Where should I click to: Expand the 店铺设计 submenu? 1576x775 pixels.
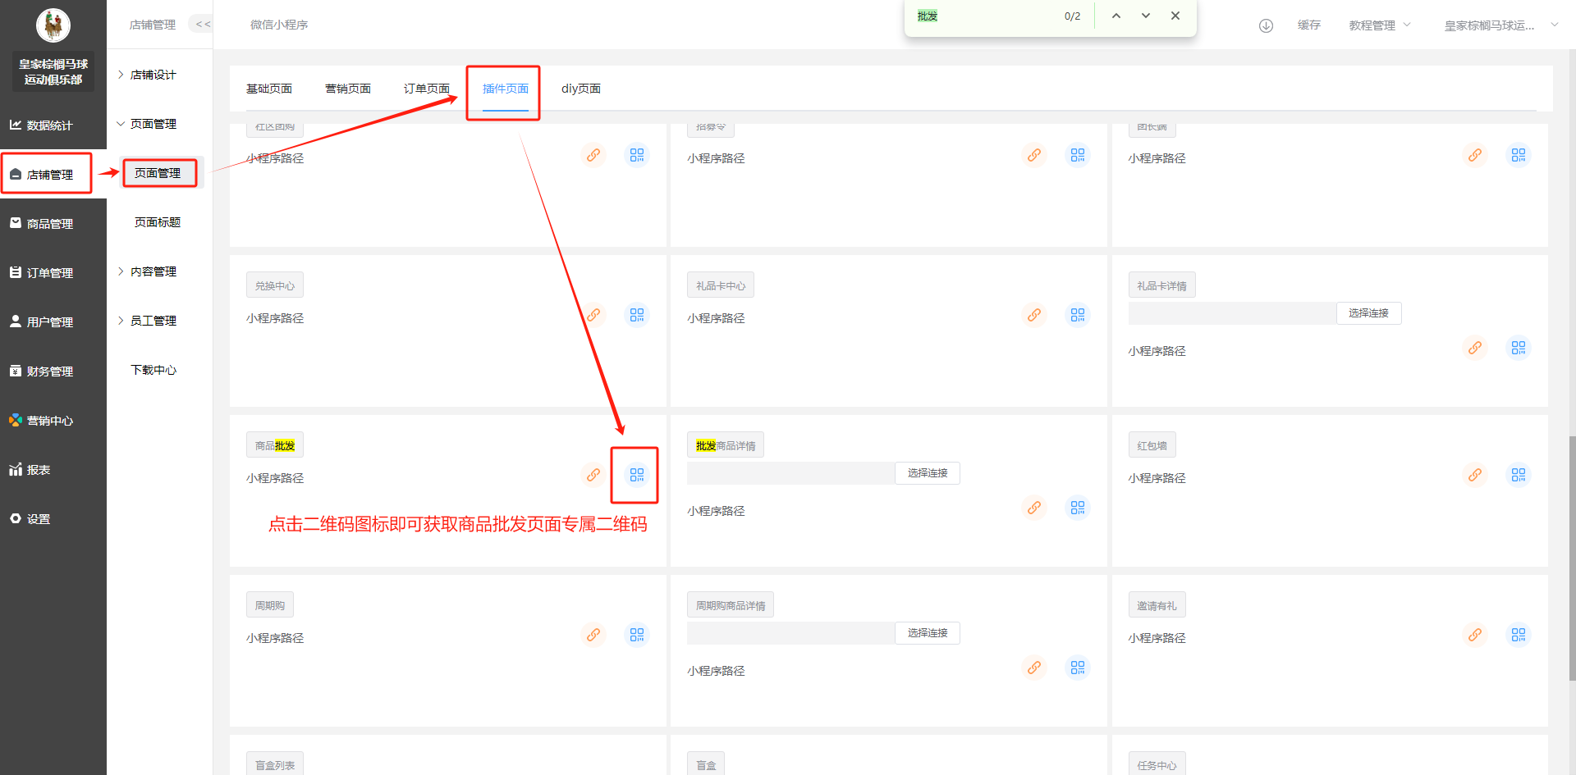153,75
